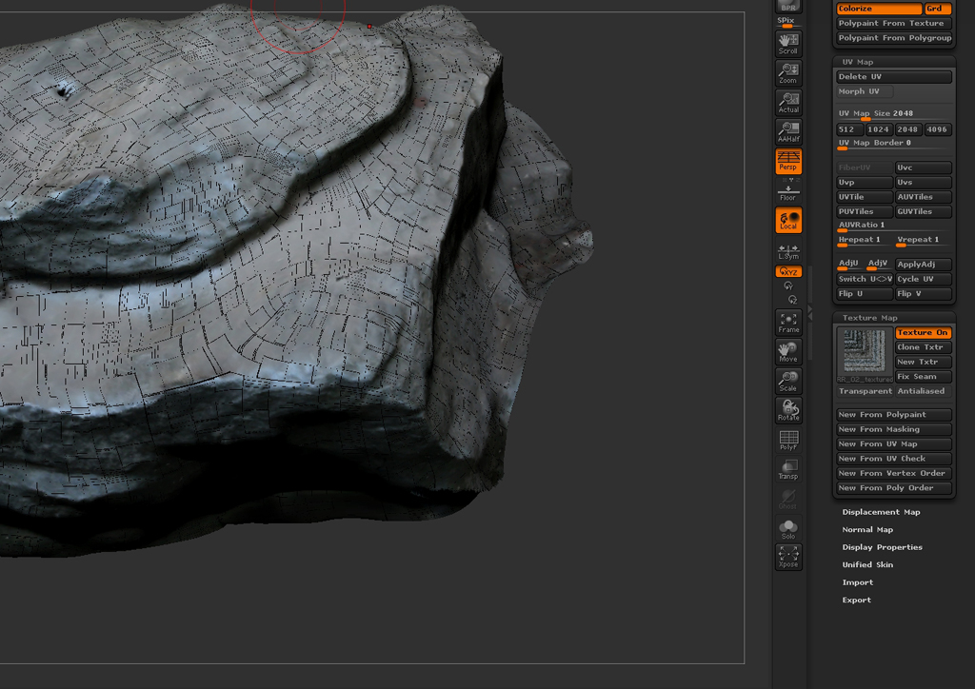The height and width of the screenshot is (689, 975).
Task: Click the Uvc mapping button
Action: tap(923, 167)
